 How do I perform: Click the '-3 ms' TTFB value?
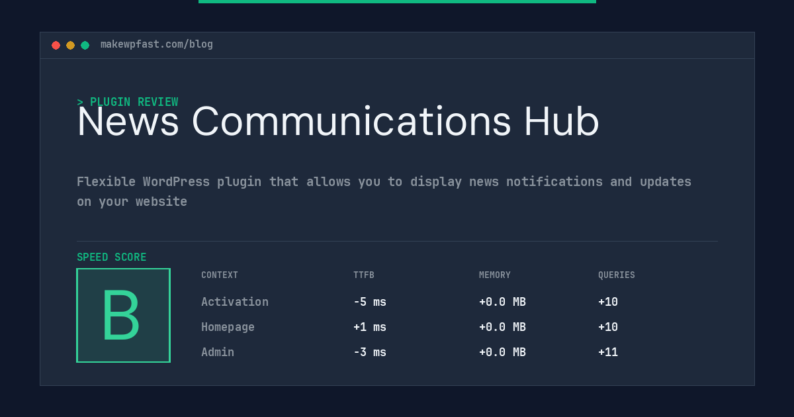(x=370, y=352)
